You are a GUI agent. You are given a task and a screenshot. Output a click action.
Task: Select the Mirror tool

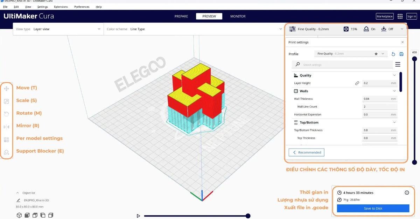point(6,126)
